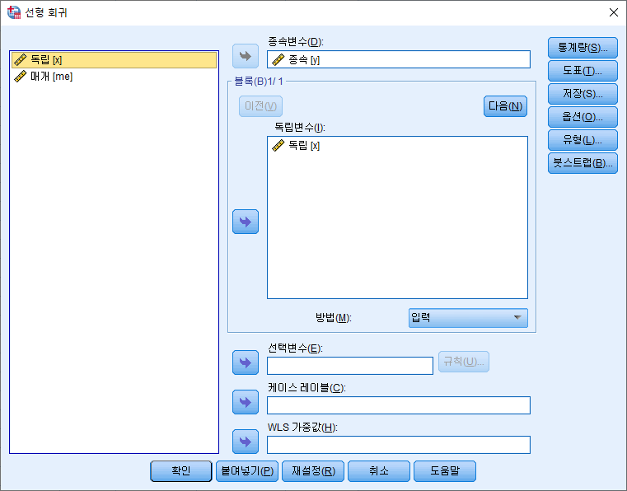Click the 다음(N) block button
627x491 pixels.
pyautogui.click(x=505, y=106)
